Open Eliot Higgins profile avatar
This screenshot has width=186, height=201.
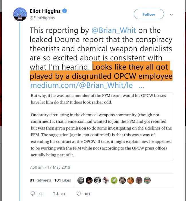tap(20, 14)
